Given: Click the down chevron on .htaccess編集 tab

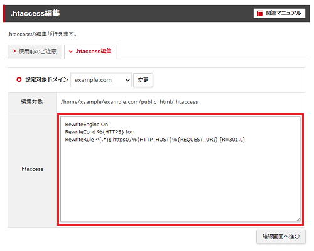Looking at the screenshot, I should point(71,52).
